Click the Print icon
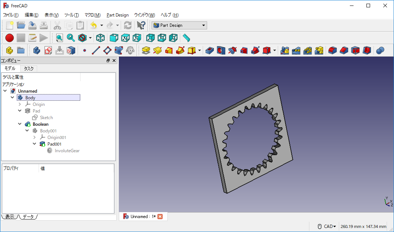394x232 pixels. click(x=44, y=25)
